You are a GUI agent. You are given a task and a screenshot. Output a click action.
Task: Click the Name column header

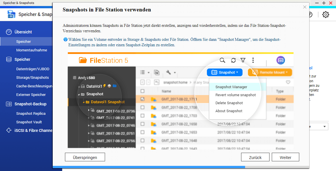point(166,91)
